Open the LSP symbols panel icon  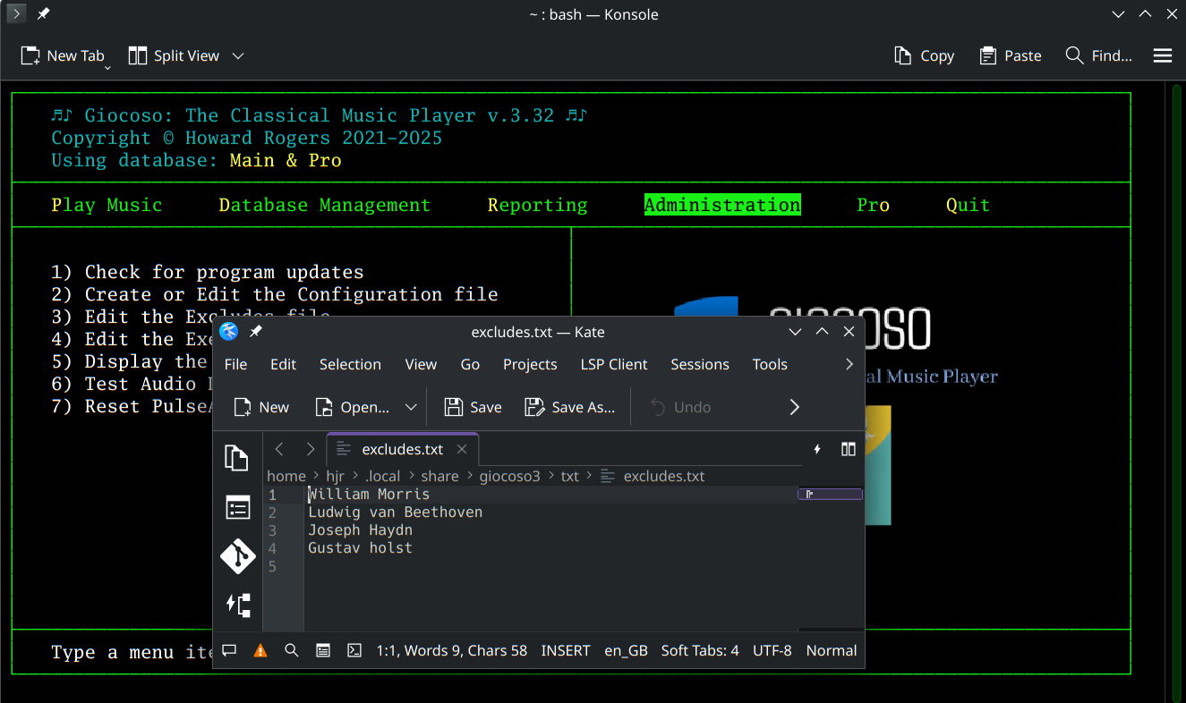[x=237, y=605]
